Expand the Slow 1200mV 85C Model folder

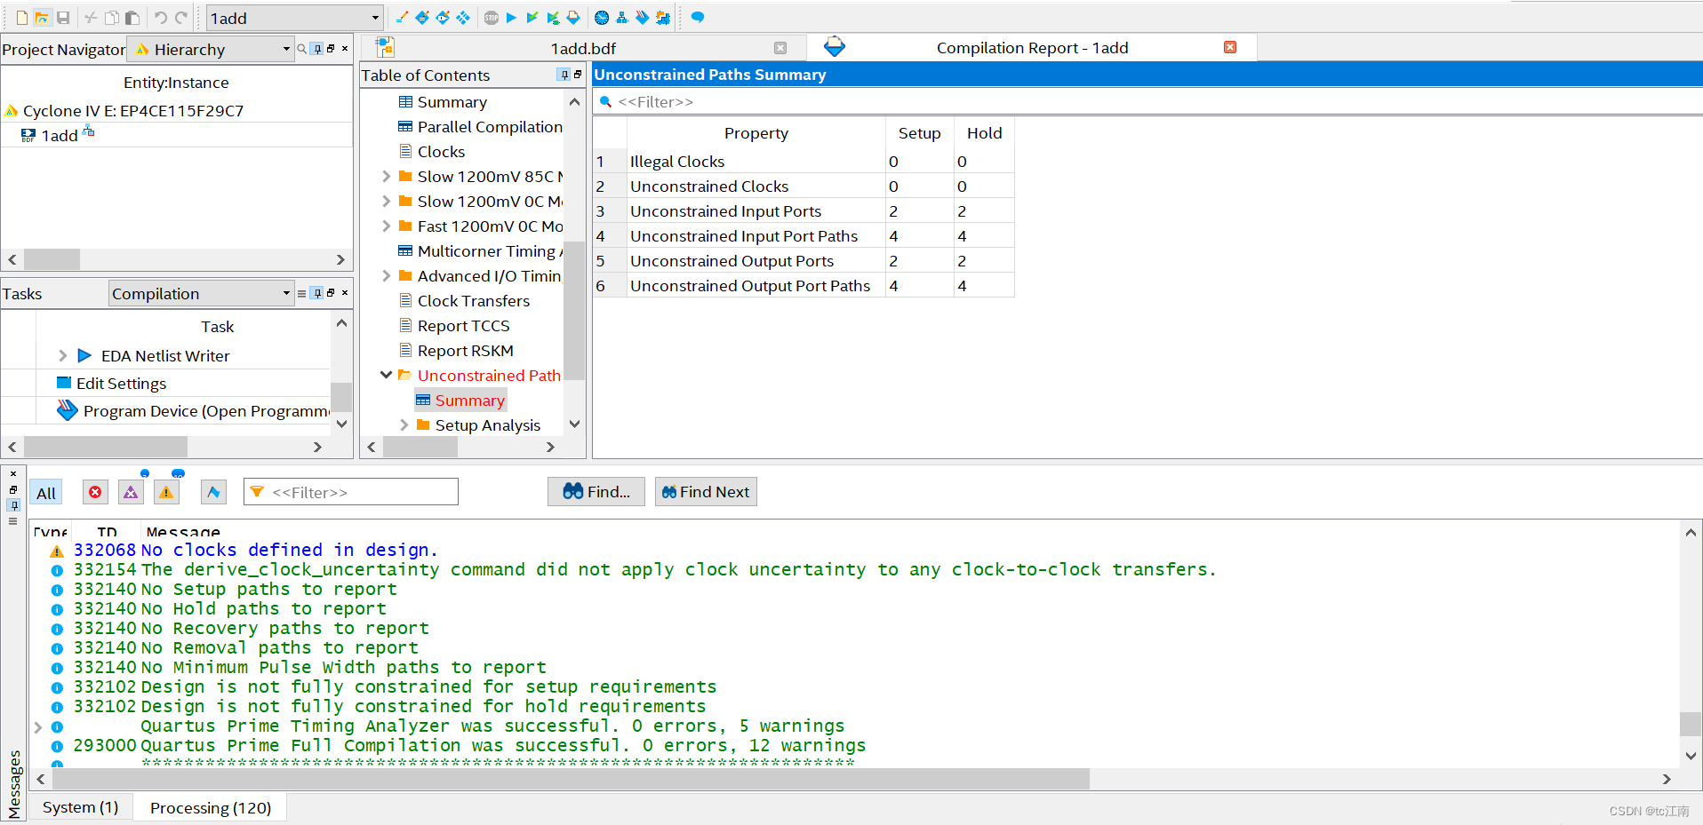[x=387, y=177]
